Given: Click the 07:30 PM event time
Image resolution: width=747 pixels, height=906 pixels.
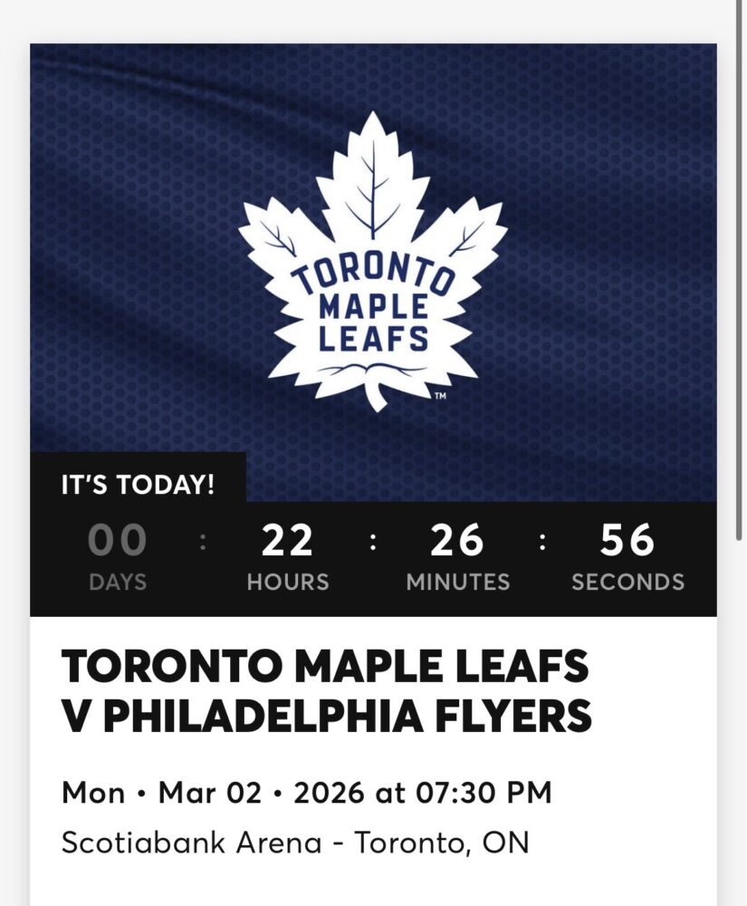Looking at the screenshot, I should tap(483, 794).
